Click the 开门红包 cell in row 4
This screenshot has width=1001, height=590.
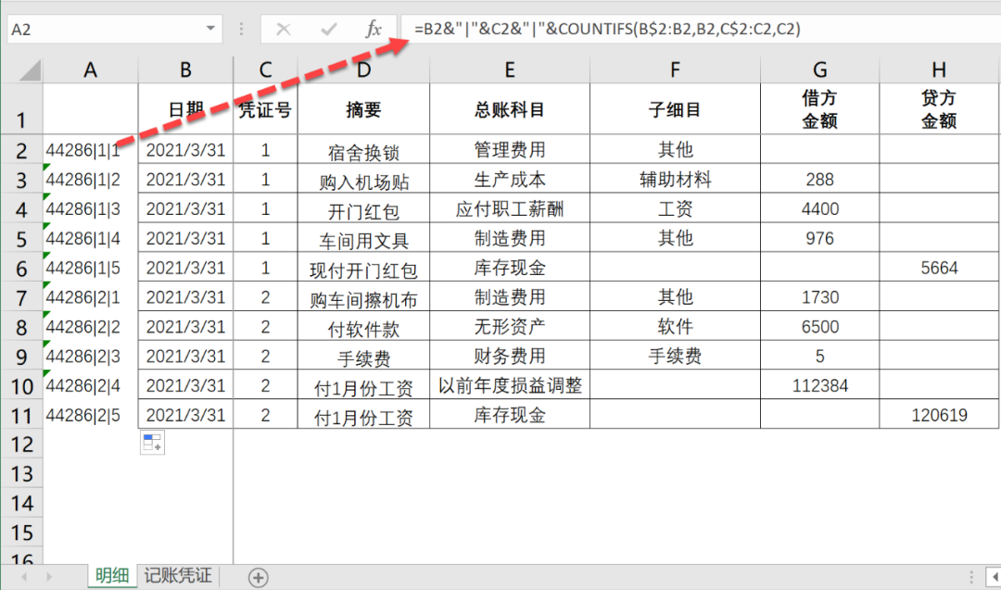[x=363, y=208]
